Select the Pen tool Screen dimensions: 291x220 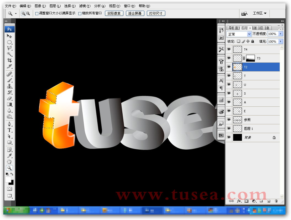(9, 124)
